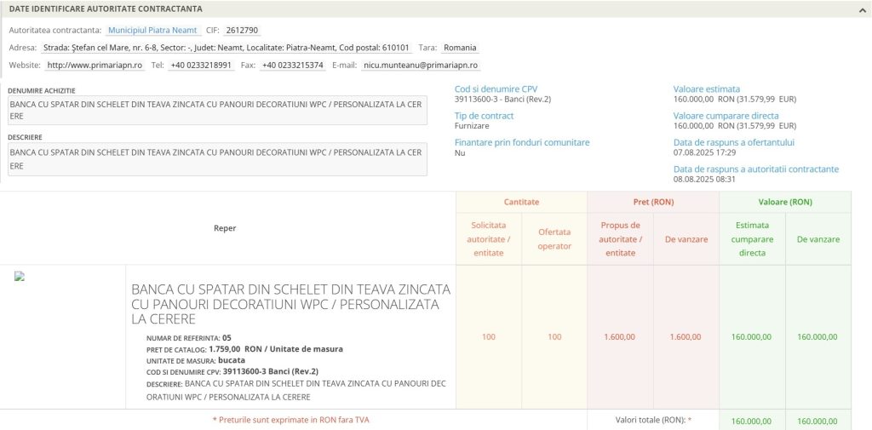Click the e-mail nicu.munteanu@primariapn.ro field
The width and height of the screenshot is (872, 430).
(420, 66)
